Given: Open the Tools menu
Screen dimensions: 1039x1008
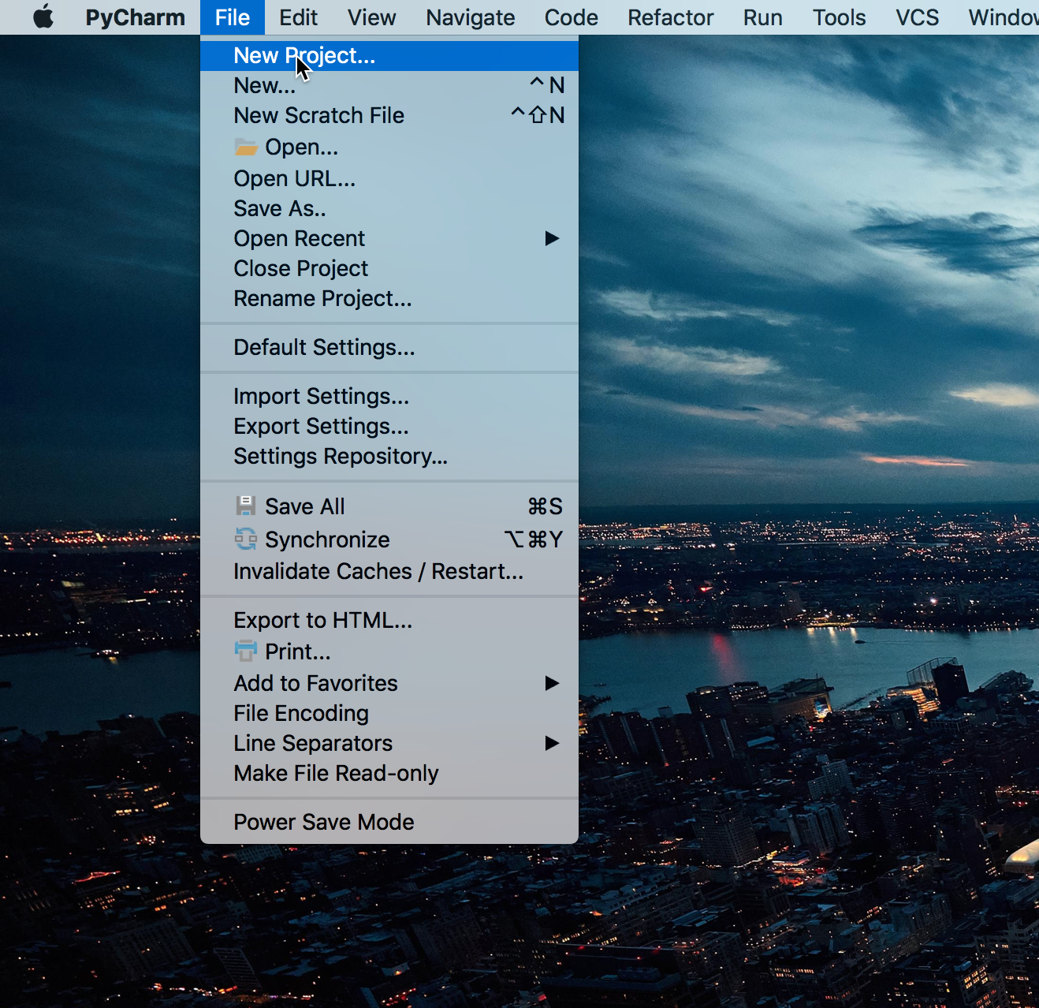Looking at the screenshot, I should coord(839,17).
